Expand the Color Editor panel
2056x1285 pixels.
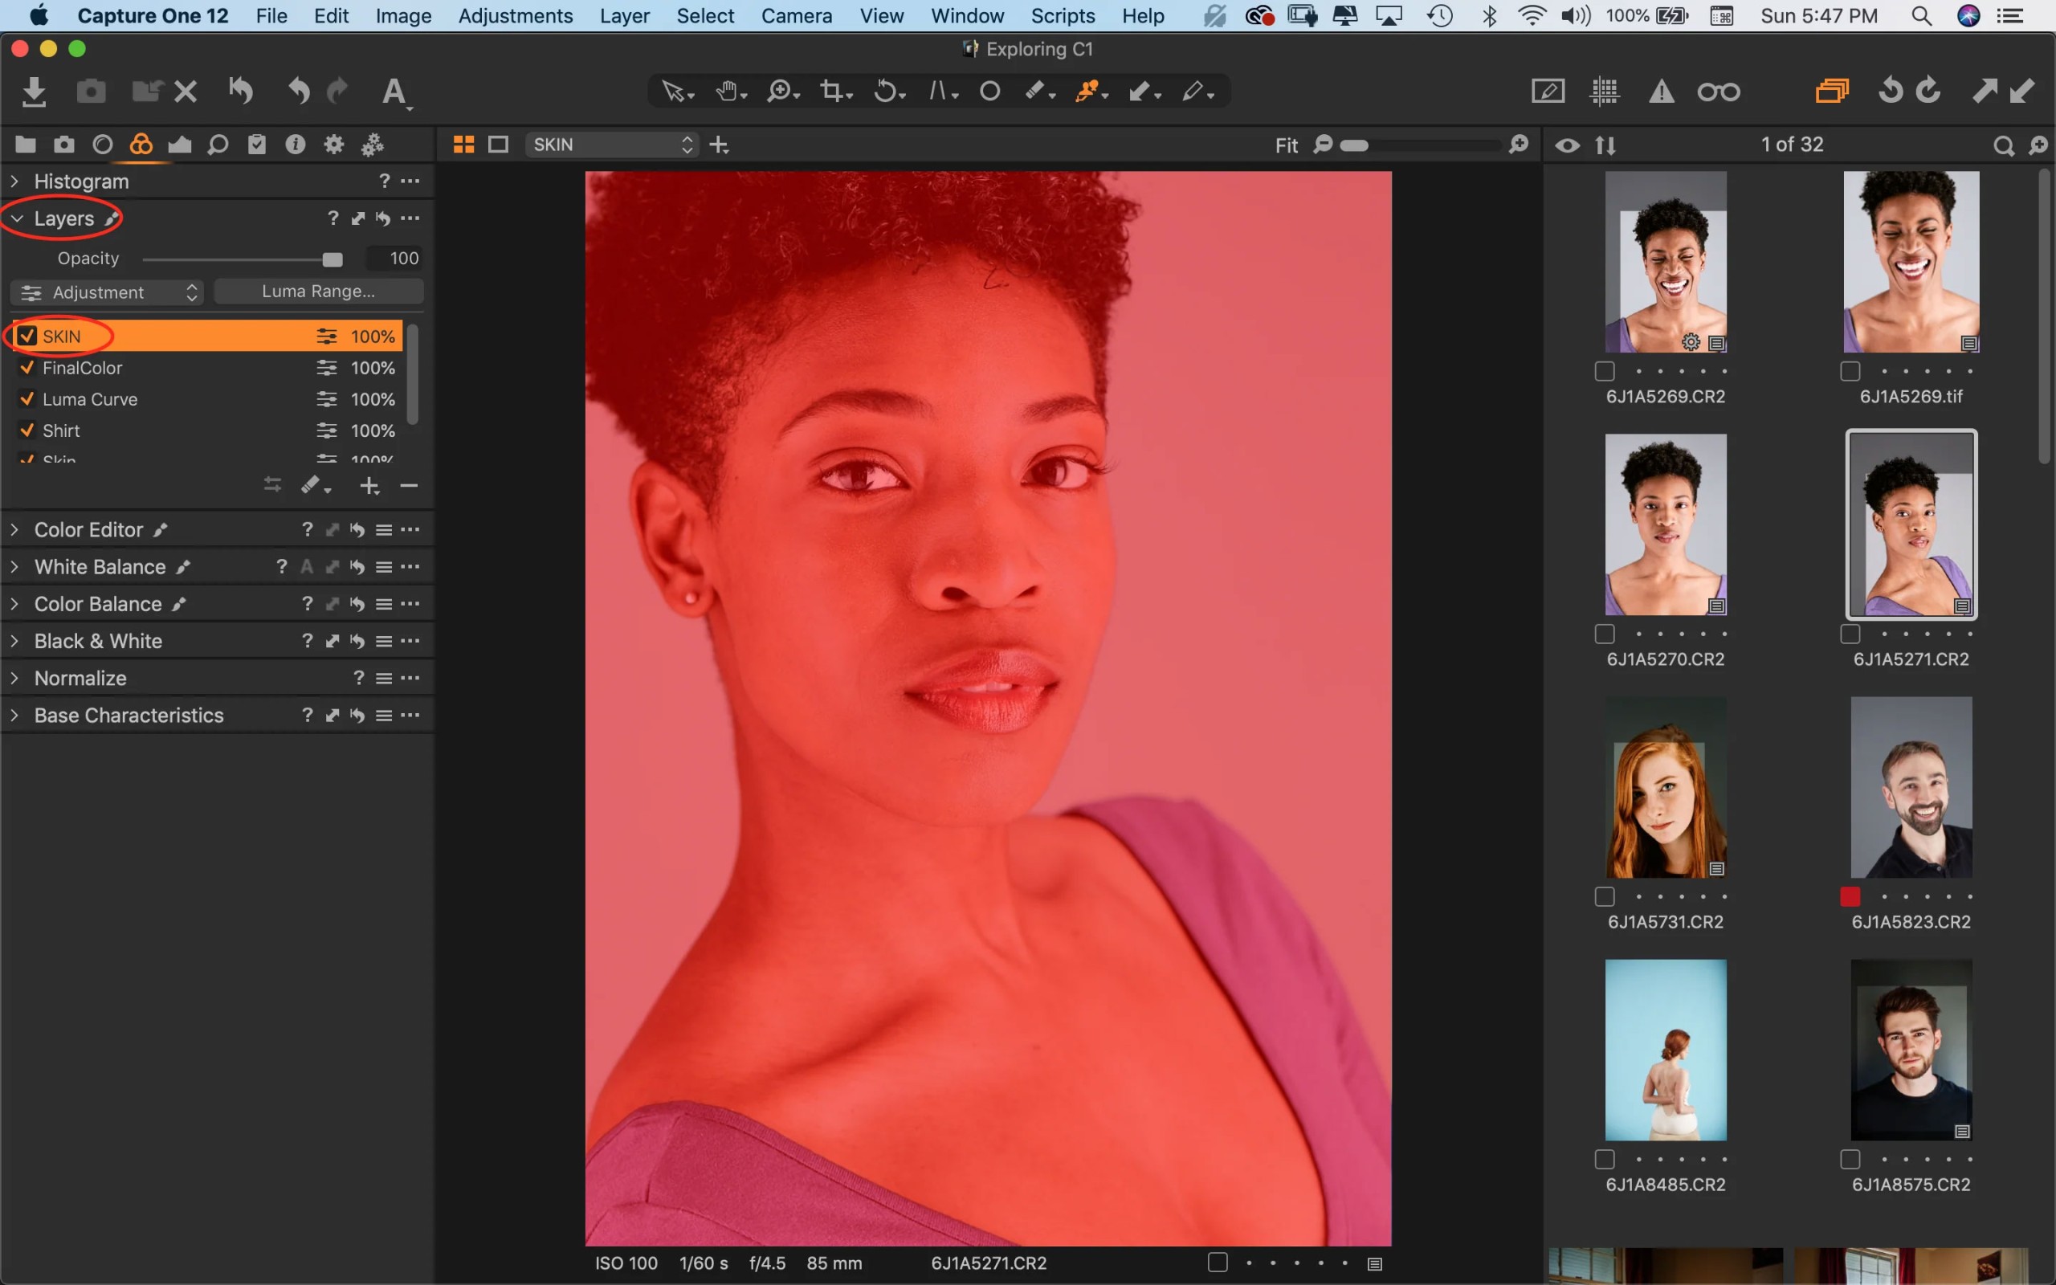coord(14,529)
